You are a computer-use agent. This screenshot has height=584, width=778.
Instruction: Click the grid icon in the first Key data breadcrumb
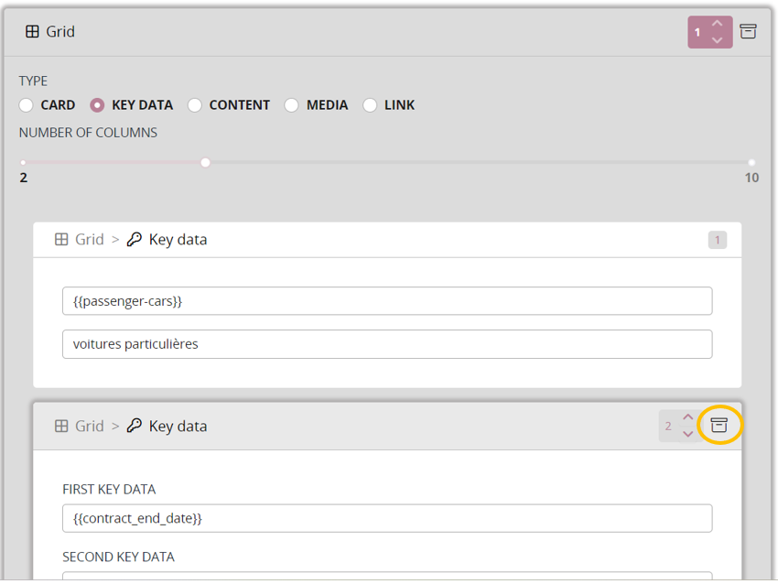click(61, 240)
